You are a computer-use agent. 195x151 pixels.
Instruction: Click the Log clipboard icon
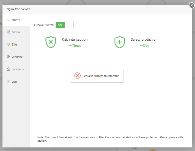click(8, 82)
